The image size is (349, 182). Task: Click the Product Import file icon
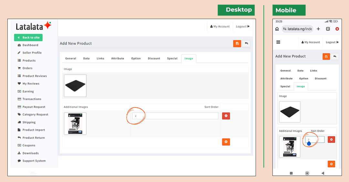pyautogui.click(x=19, y=130)
